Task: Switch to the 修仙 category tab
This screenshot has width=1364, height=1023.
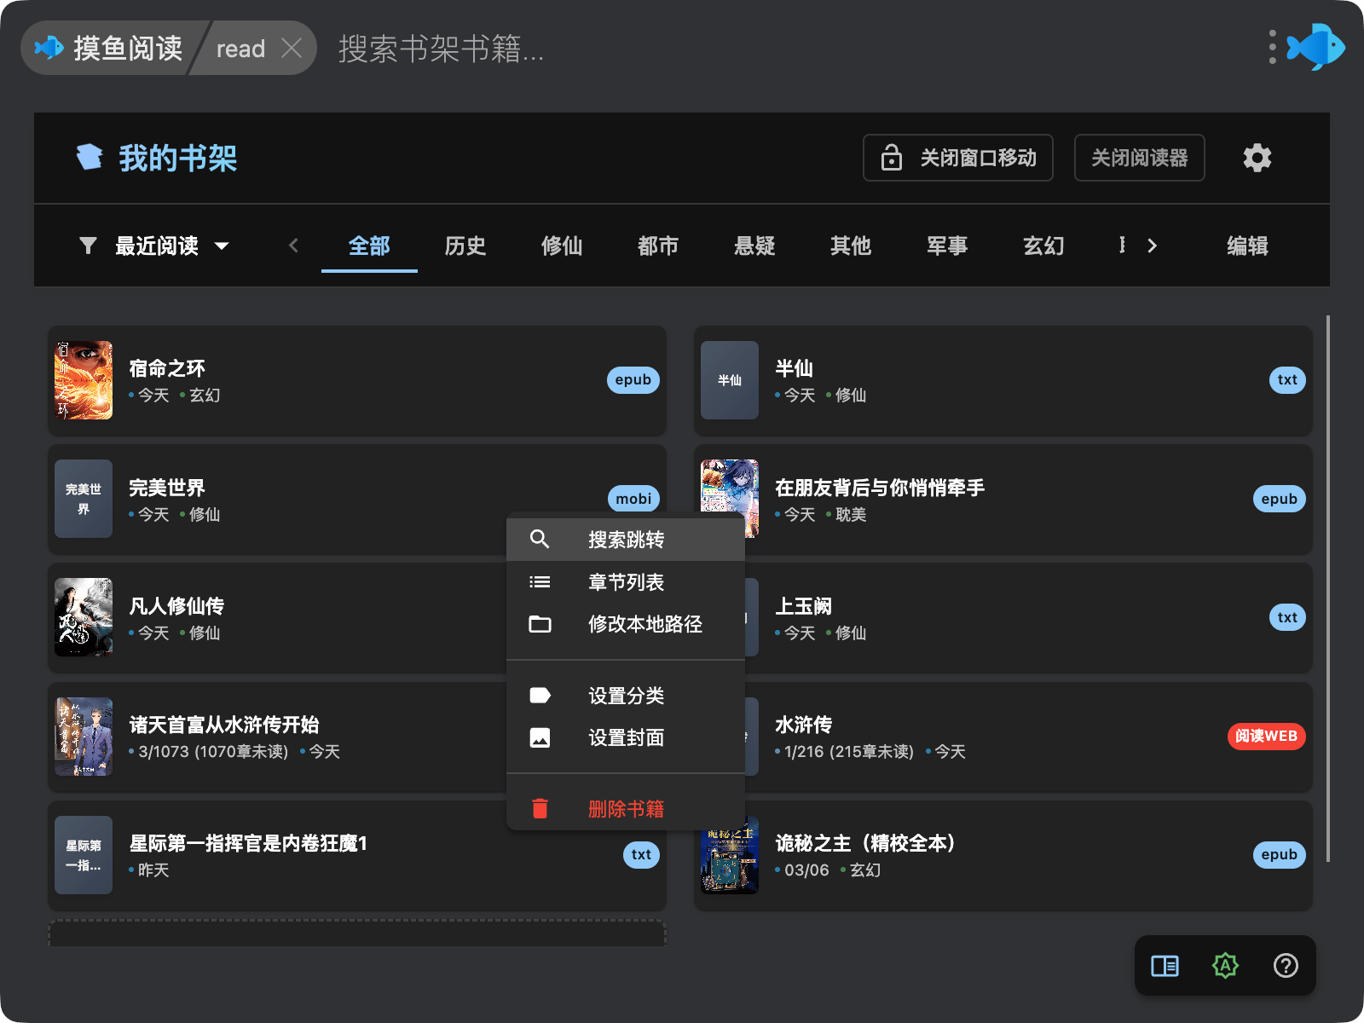Action: (562, 246)
